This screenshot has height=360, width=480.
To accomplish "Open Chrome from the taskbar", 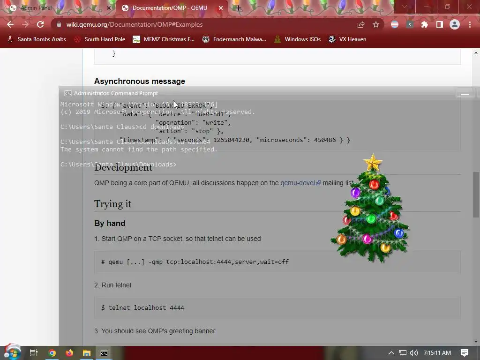I will click(52, 353).
